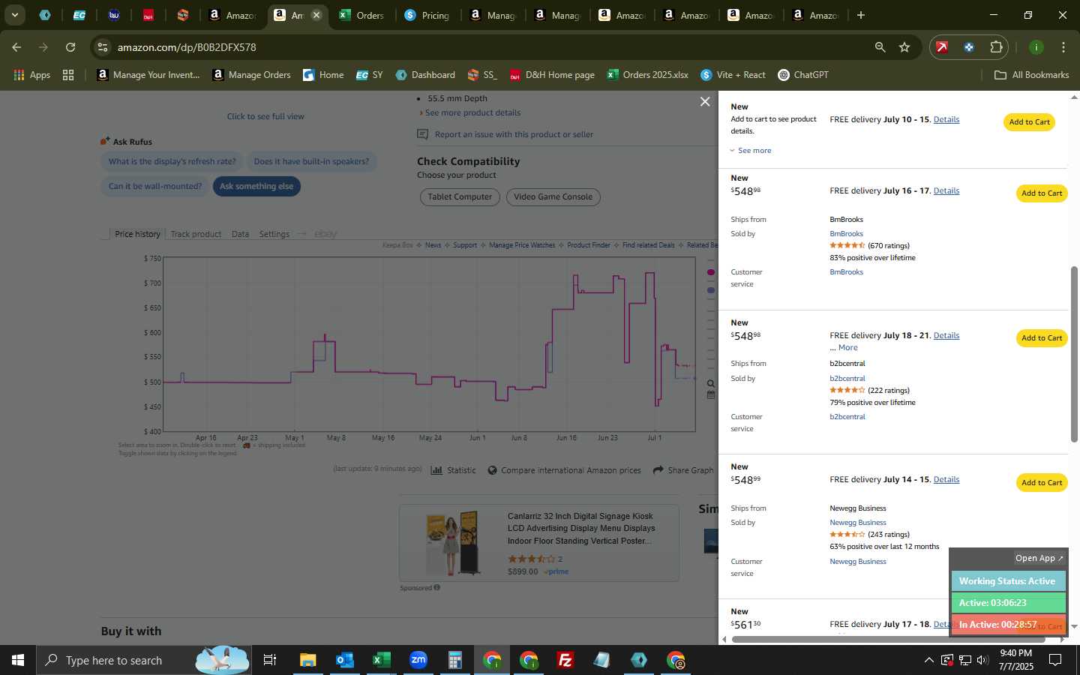Image resolution: width=1080 pixels, height=675 pixels.
Task: Click the red arrow extension icon
Action: click(942, 47)
